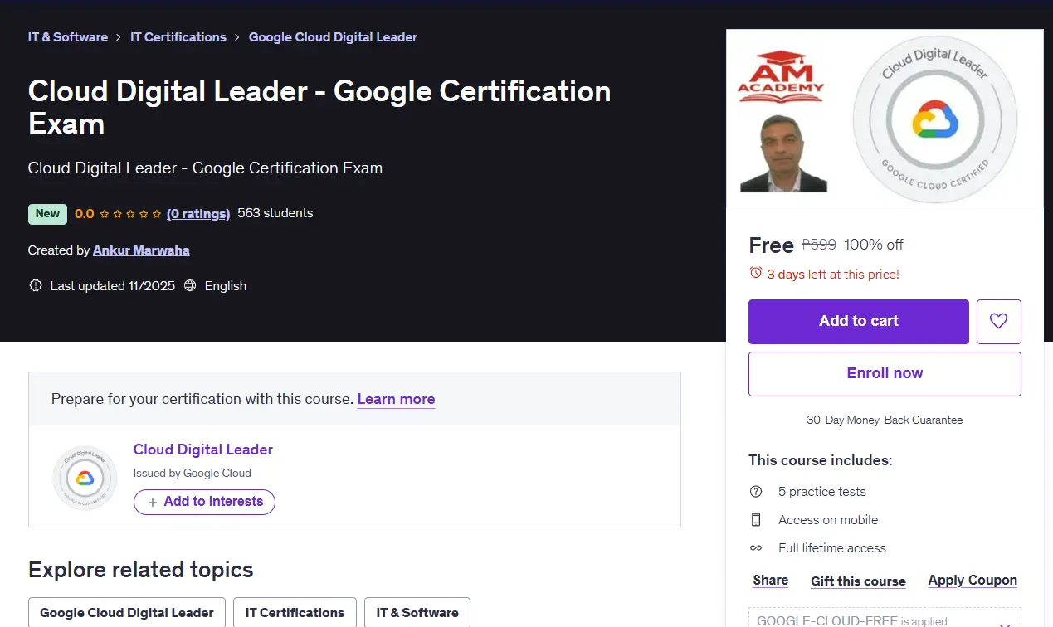Click Learn more about certification prep
1053x627 pixels.
[x=396, y=399]
